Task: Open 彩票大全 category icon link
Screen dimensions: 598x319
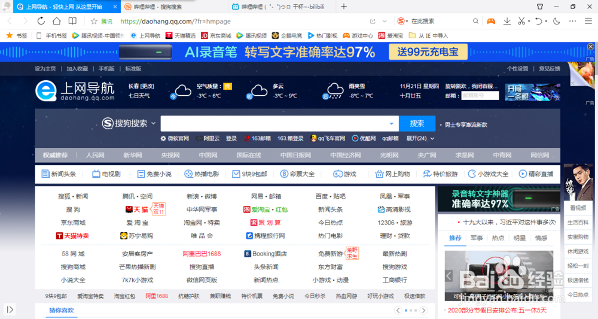Action: pos(297,174)
